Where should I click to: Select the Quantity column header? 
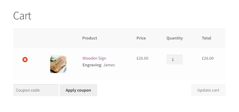(x=174, y=38)
